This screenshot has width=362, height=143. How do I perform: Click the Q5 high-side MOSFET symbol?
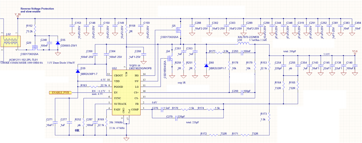178,30
